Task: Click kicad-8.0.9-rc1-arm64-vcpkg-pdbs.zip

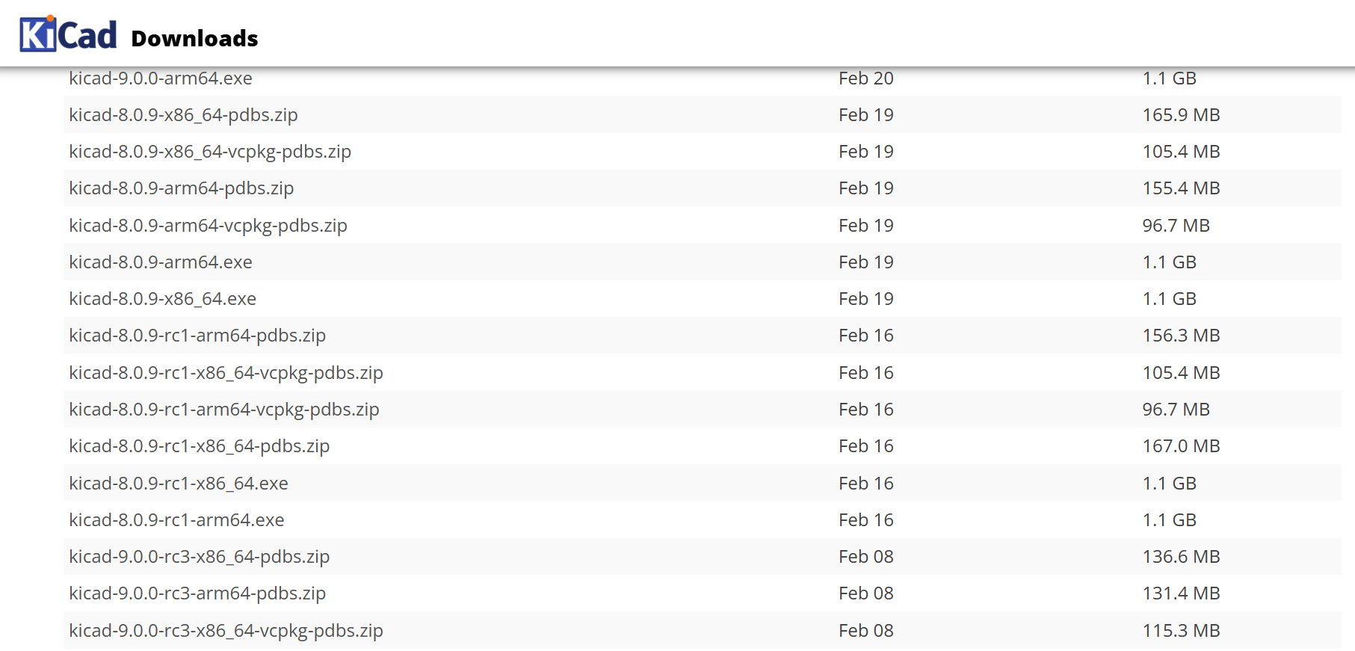Action: (224, 410)
